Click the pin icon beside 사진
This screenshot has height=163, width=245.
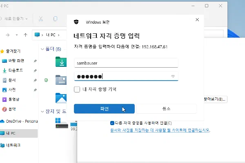tap(35, 90)
